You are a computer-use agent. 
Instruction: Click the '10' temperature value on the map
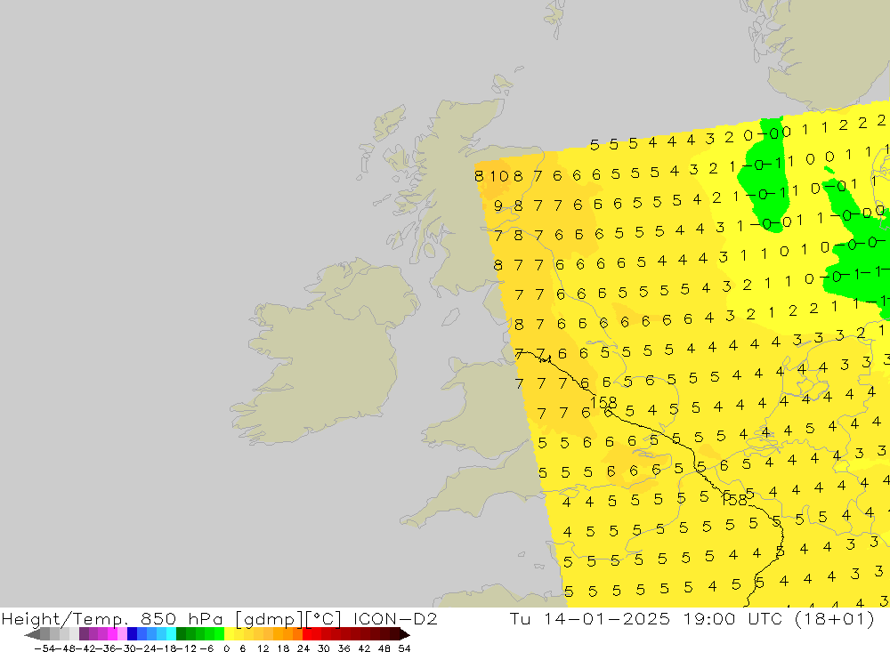coord(499,176)
